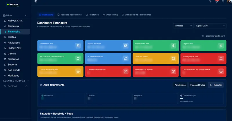This screenshot has width=232, height=121.
Task: Click refresh icon on Recuperação de Inadimplência
Action: [78, 58]
